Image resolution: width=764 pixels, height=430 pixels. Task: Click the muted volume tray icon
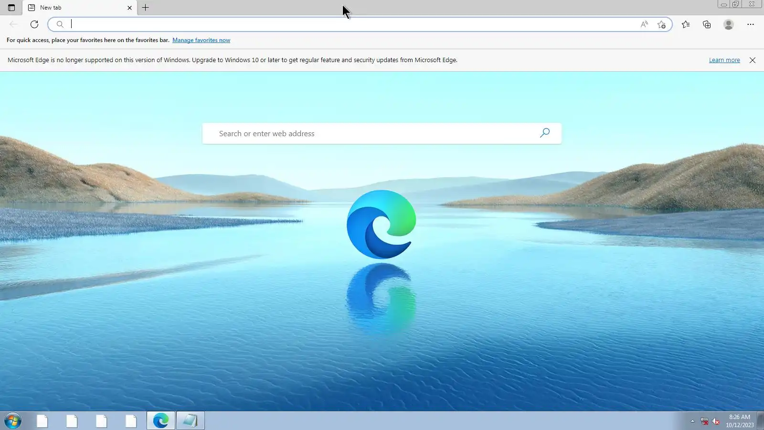tap(715, 421)
